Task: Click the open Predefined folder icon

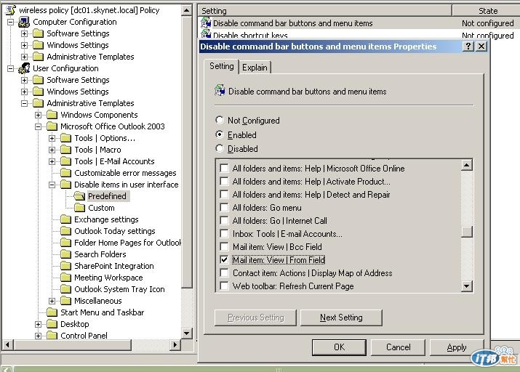Action: (x=79, y=196)
